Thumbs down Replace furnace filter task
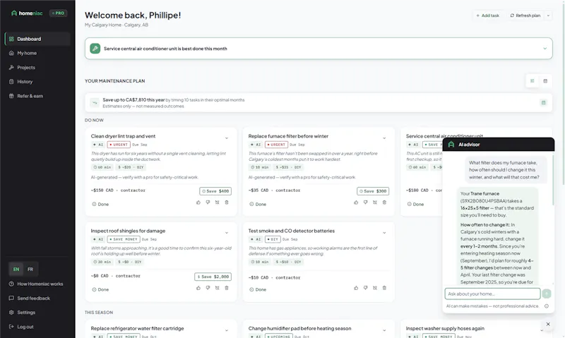The image size is (565, 338). click(365, 203)
